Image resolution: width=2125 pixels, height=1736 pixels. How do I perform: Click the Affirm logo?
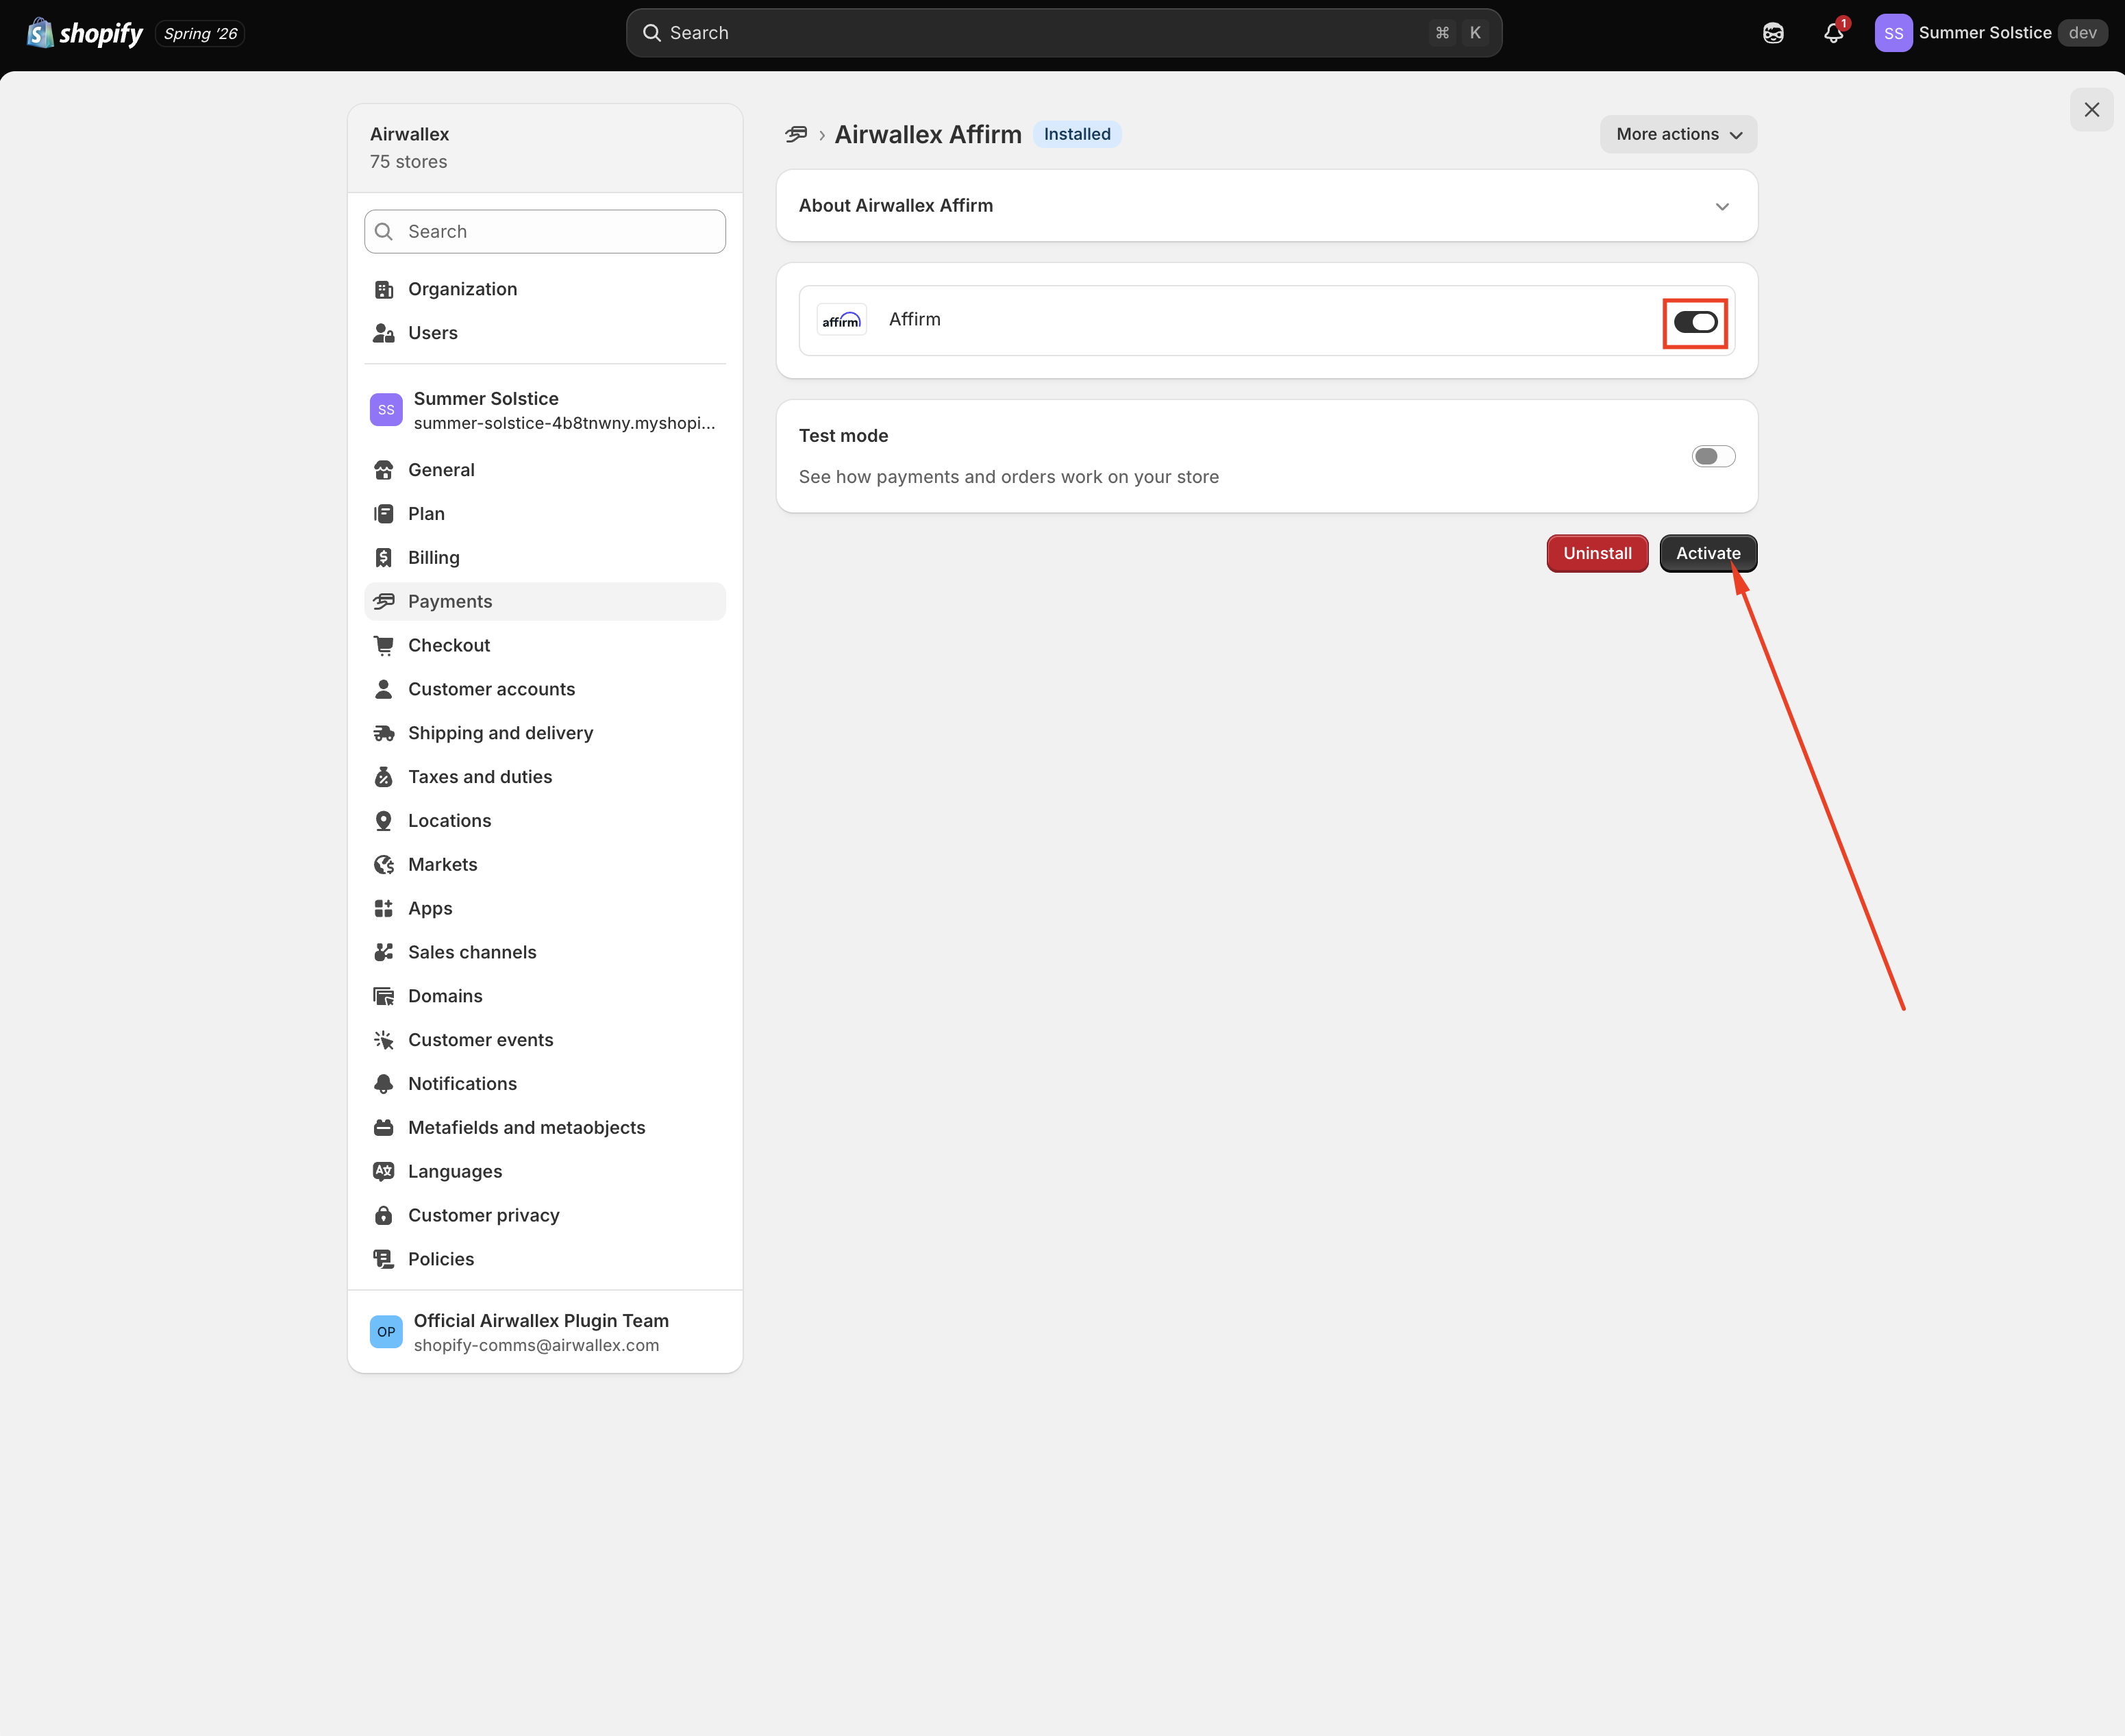click(x=841, y=320)
